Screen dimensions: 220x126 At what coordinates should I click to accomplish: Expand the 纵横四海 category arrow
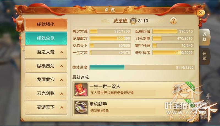[62, 66]
